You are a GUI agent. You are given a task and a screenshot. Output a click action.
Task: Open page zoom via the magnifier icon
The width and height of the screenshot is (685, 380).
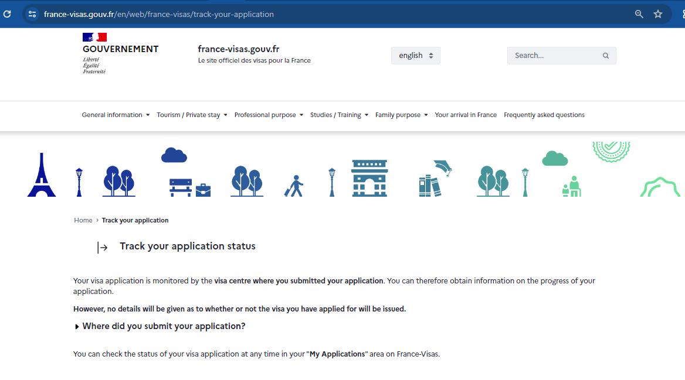pyautogui.click(x=639, y=14)
